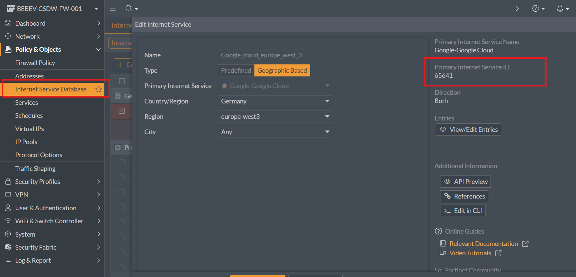Viewport: 576px width, 277px height.
Task: Open Schedules in the sidebar
Action: (29, 115)
